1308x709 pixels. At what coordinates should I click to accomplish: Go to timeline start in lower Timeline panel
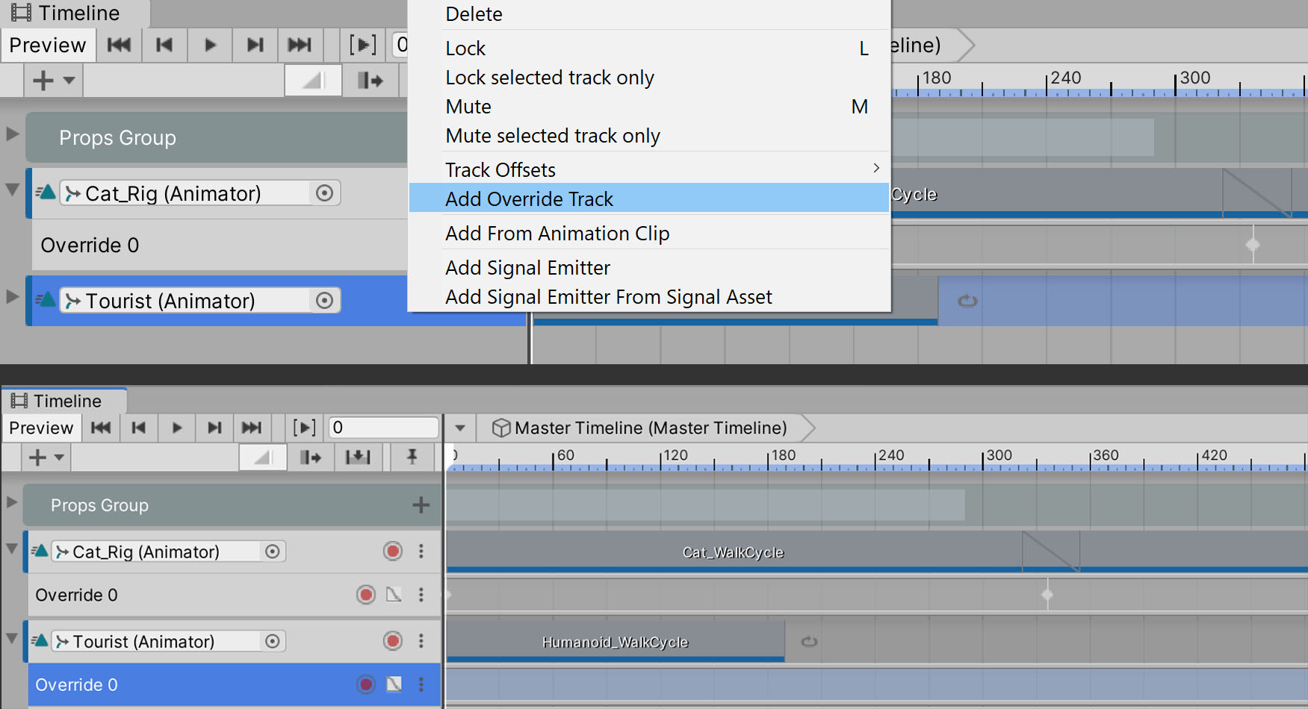click(x=101, y=428)
